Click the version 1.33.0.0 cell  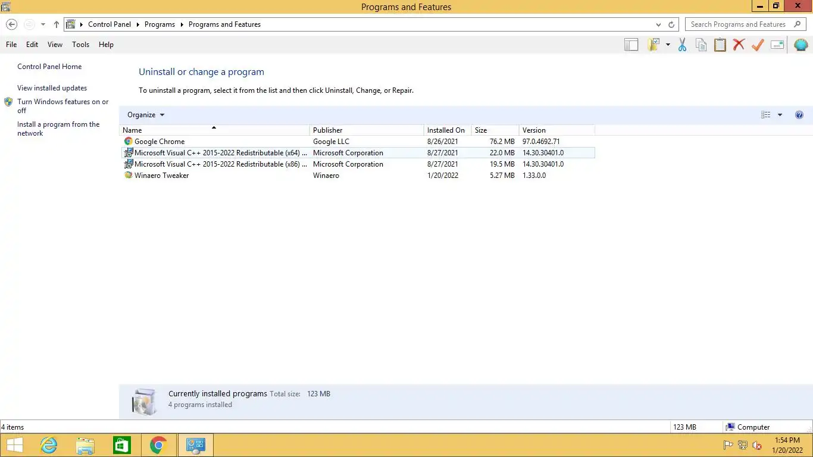[x=534, y=176]
